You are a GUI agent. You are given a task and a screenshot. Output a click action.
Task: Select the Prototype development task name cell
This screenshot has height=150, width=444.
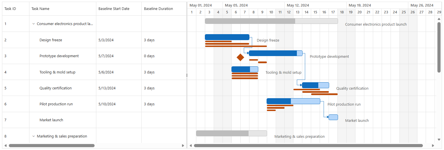point(63,56)
